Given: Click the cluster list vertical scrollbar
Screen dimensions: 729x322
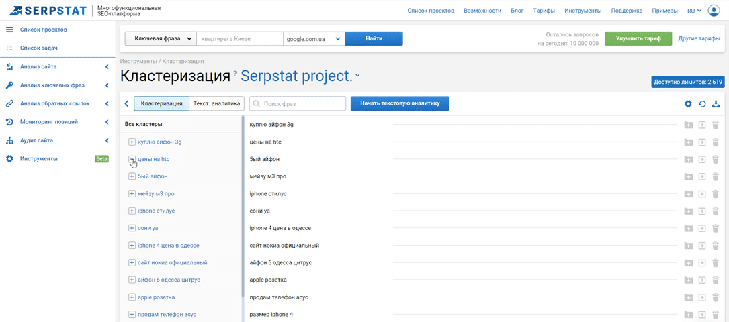Looking at the screenshot, I should tap(243, 207).
